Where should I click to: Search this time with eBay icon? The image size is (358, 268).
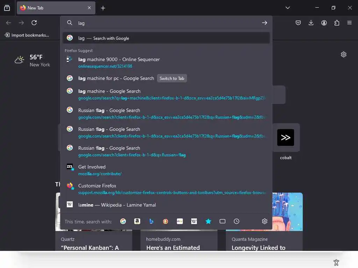tap(180, 221)
